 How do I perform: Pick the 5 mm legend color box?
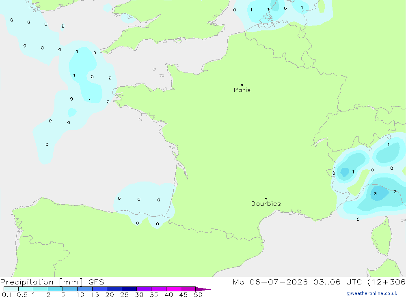coord(70,289)
